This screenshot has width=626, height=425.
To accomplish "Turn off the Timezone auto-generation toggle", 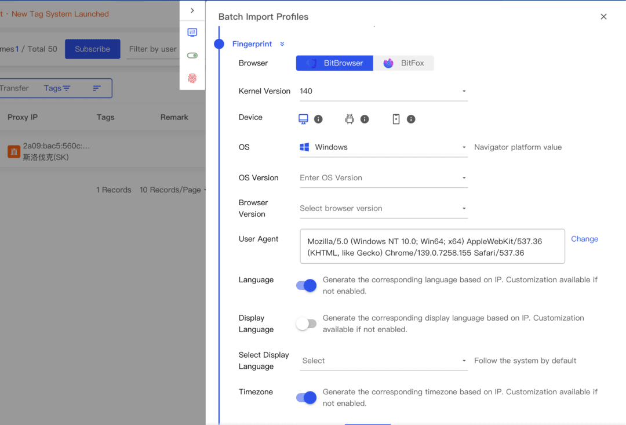I will click(x=306, y=398).
